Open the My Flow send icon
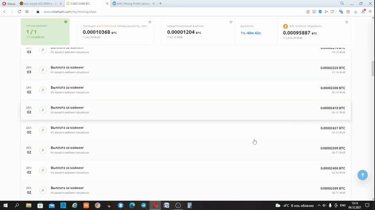375x210 pixels. [326, 12]
